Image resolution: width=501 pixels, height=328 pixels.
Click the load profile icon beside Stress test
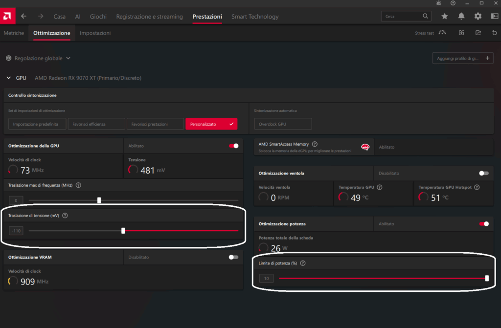[461, 33]
